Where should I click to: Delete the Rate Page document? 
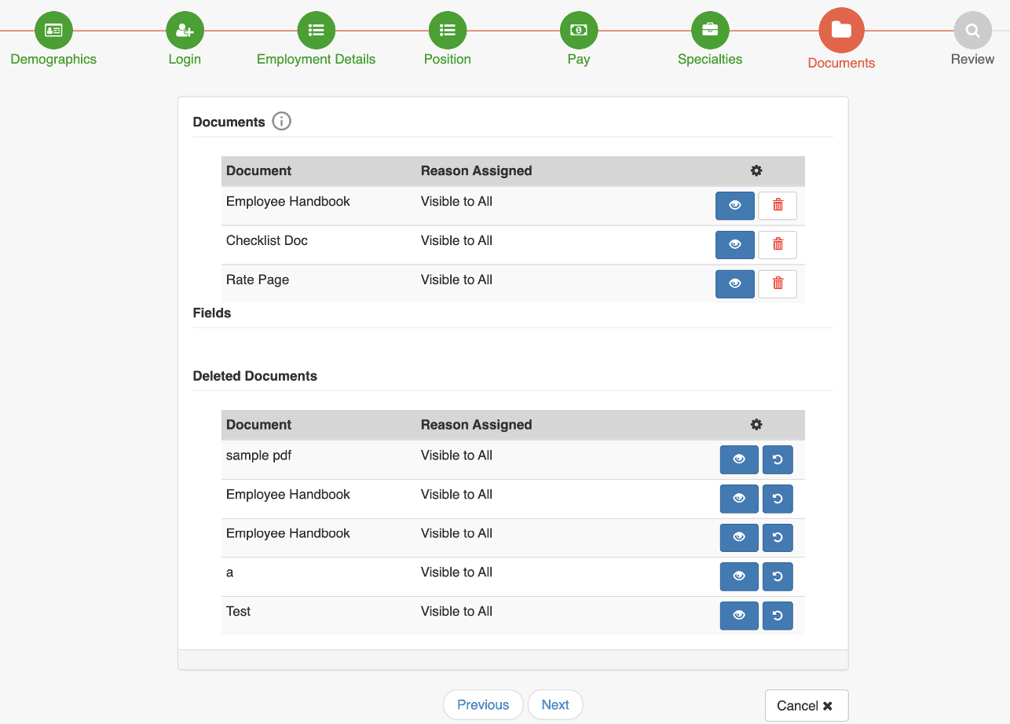pos(777,283)
